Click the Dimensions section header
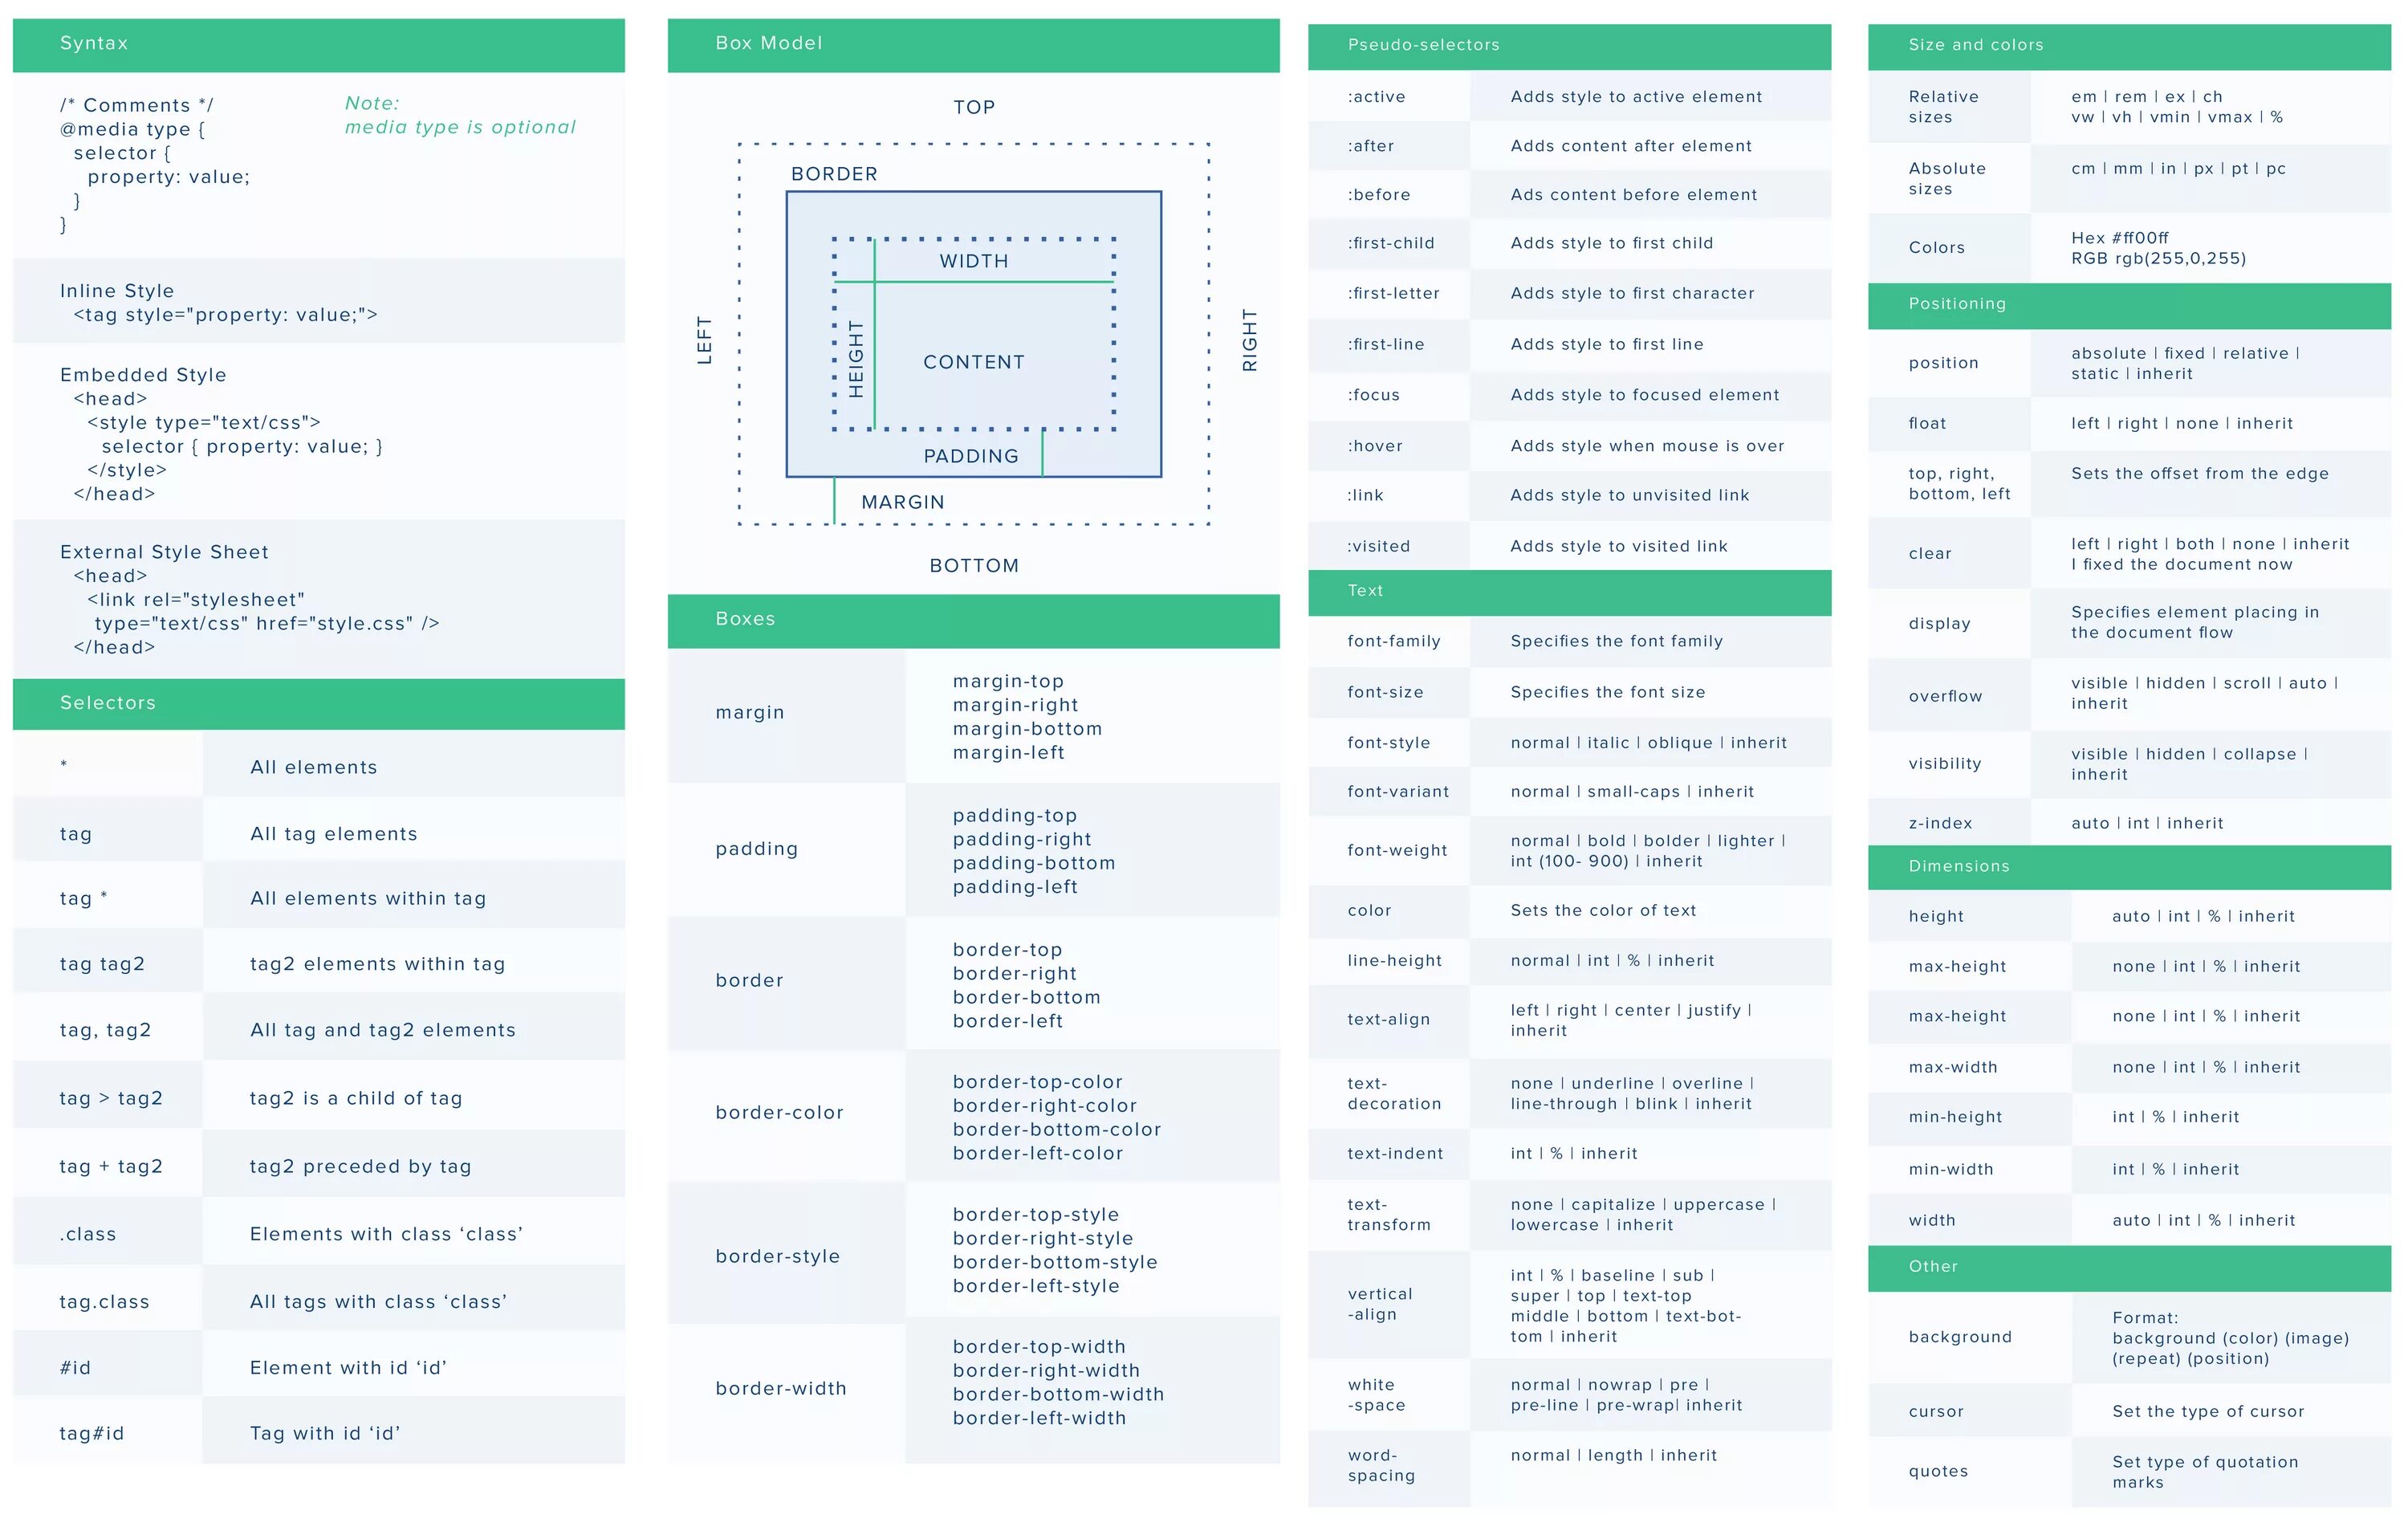 1958,866
